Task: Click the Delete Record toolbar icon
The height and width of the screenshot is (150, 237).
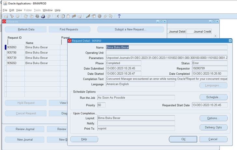Action: click(80, 16)
